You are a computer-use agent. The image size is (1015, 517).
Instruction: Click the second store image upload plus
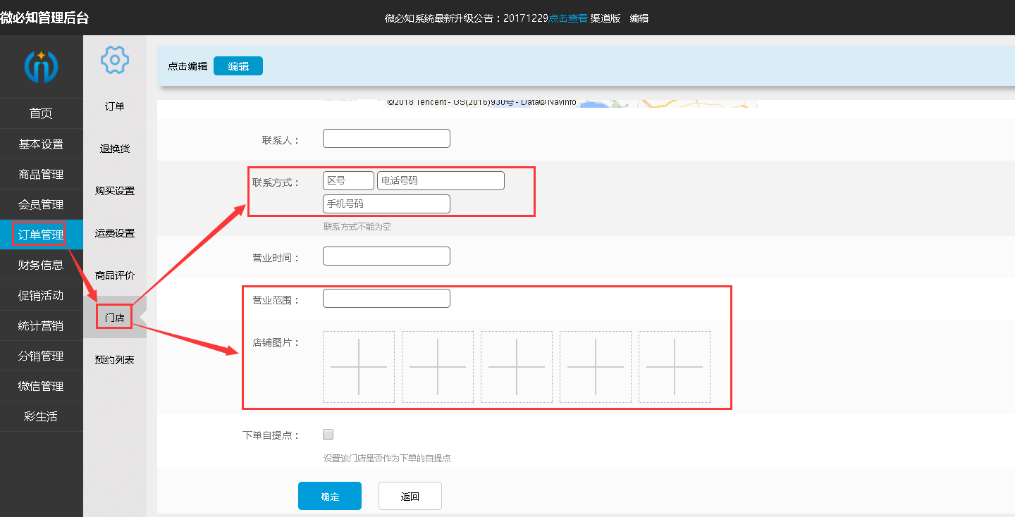coord(438,367)
